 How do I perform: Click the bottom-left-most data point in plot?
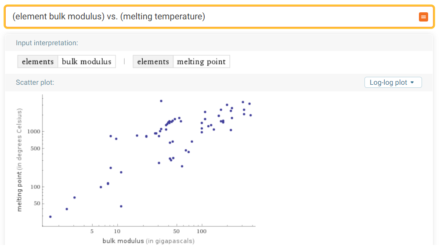pyautogui.click(x=50, y=217)
